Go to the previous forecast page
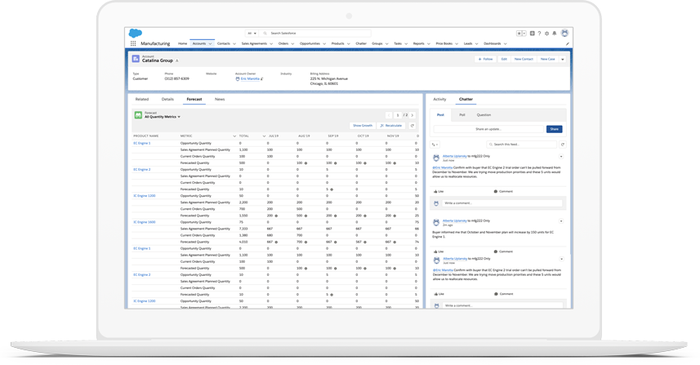Viewport: 700px width, 365px height. tap(389, 115)
